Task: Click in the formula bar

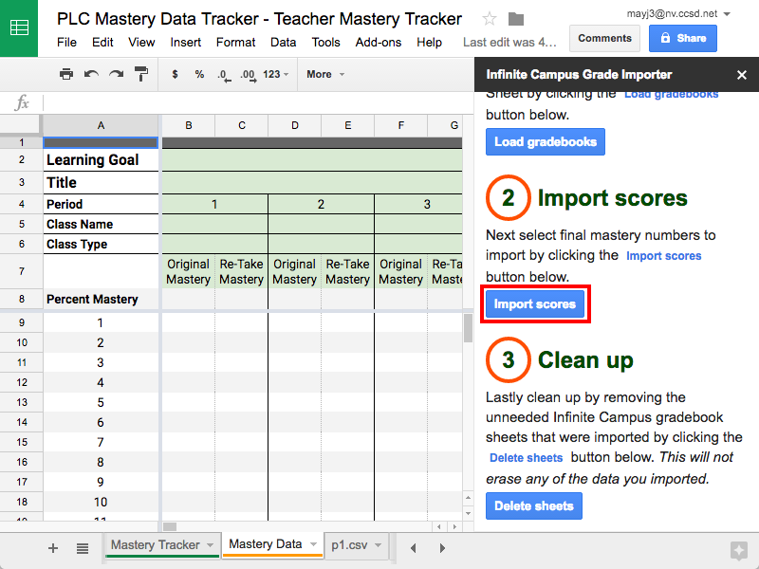Action: [256, 102]
